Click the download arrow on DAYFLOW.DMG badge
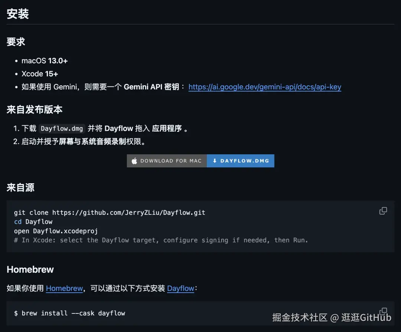 tap(215, 161)
